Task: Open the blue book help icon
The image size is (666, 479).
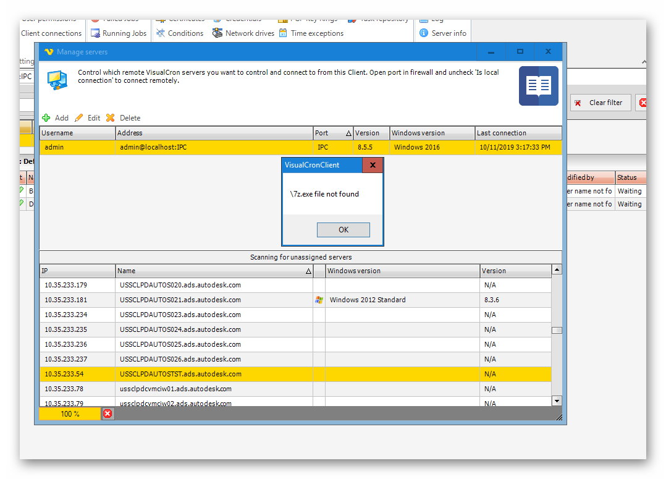Action: point(538,86)
